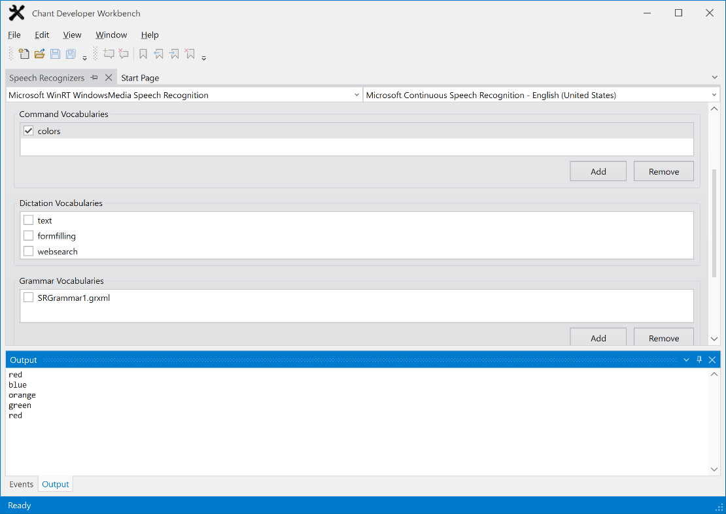Screen dimensions: 726x514
Task: Click the Comment Selection toolbar icon
Action: coord(109,54)
